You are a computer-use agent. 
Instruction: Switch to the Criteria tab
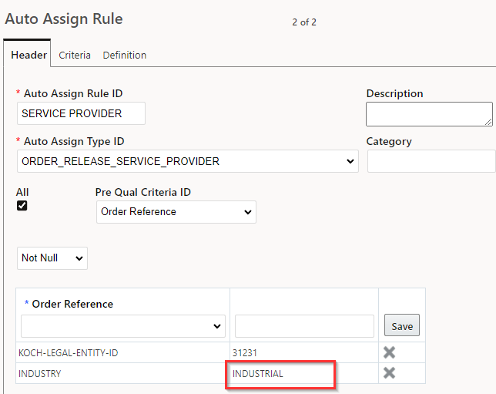pos(75,55)
